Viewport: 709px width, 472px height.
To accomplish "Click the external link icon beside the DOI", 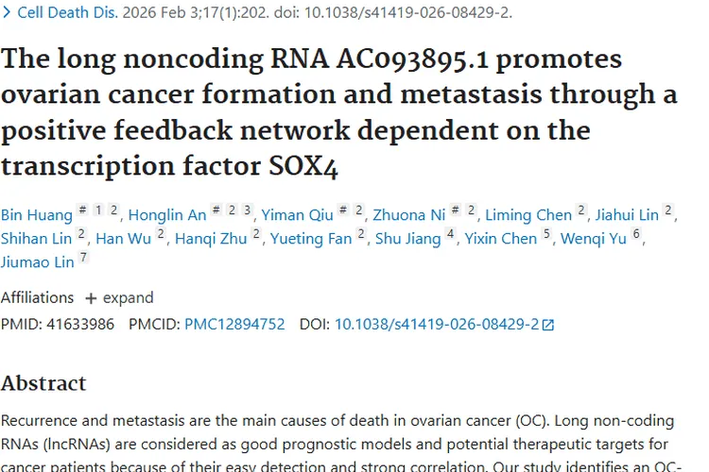I will (547, 325).
